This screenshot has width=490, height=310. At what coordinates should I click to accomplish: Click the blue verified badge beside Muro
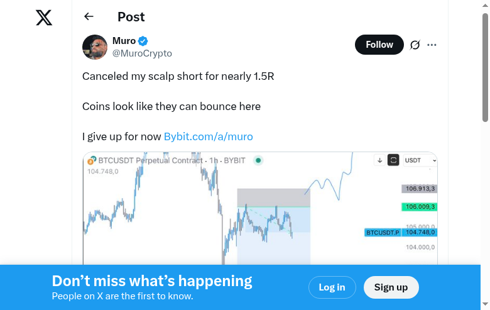click(143, 42)
